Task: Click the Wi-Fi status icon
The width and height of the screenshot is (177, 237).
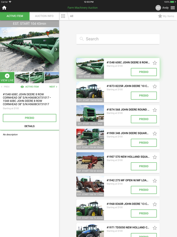Action: tap(10, 2)
